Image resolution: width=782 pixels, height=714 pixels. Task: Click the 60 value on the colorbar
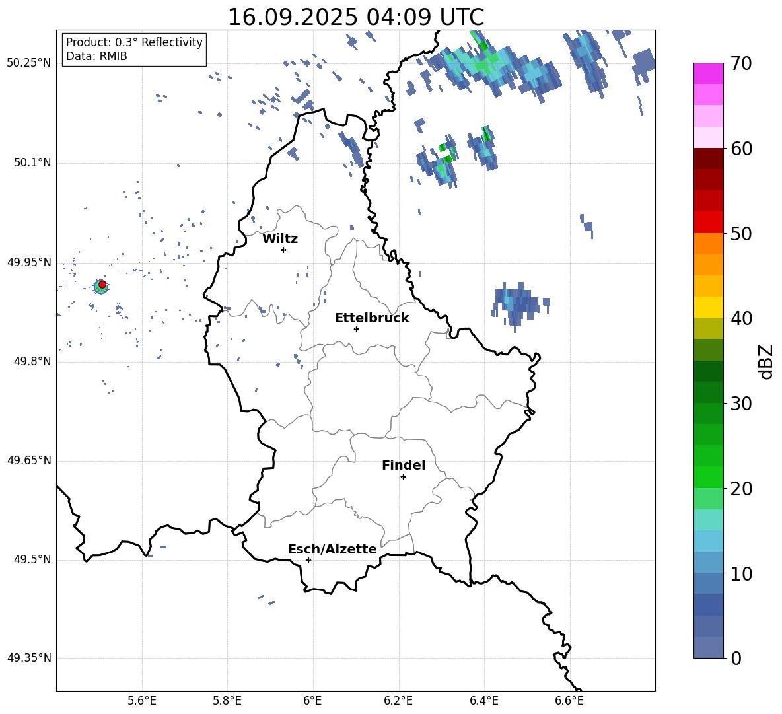point(741,149)
